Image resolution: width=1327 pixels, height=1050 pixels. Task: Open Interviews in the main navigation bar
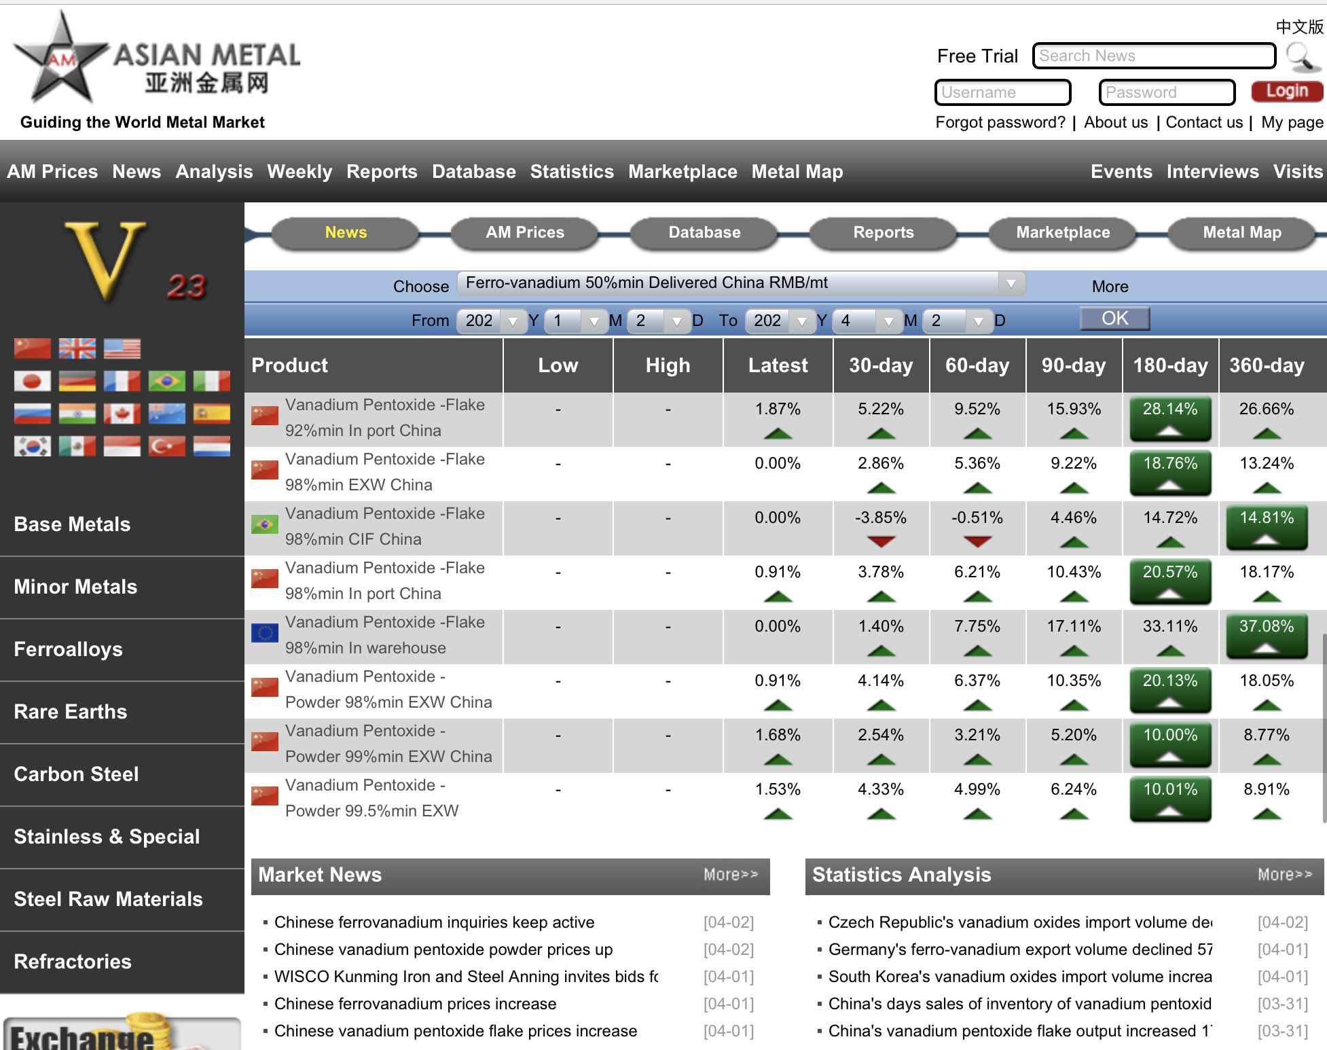tap(1213, 172)
